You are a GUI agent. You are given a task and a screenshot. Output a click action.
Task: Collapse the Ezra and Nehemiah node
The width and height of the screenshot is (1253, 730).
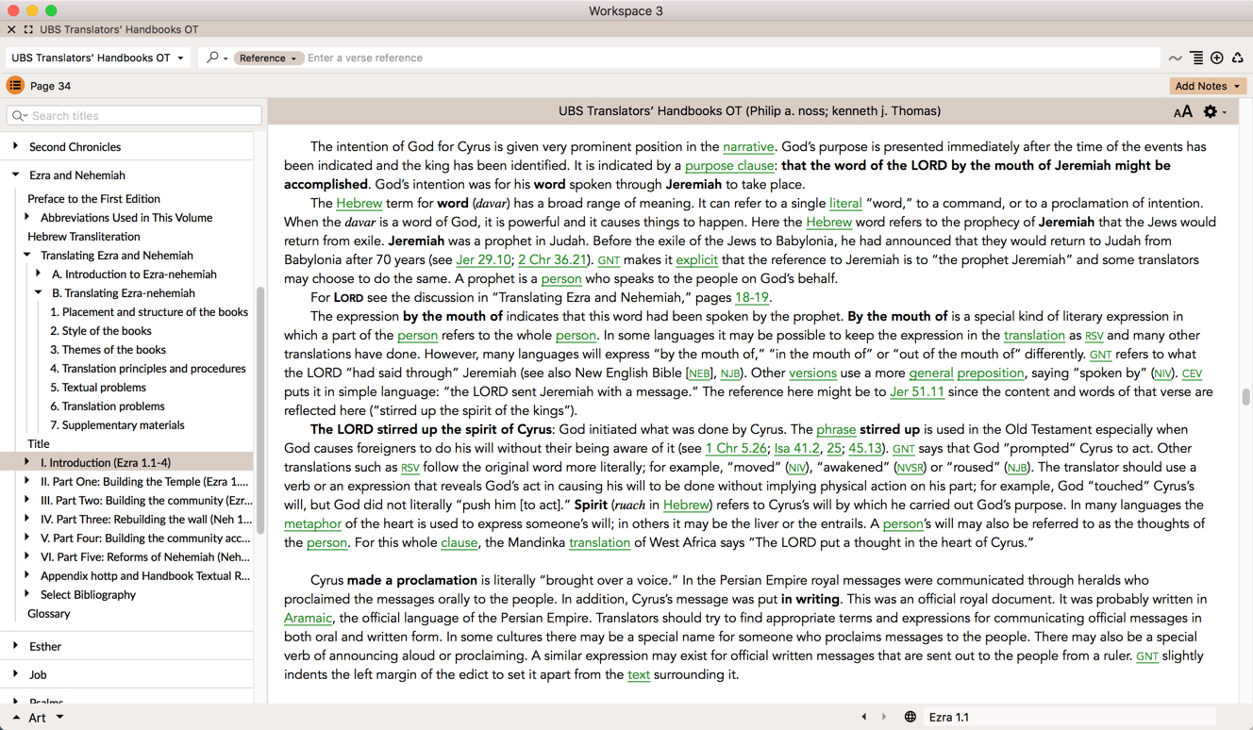tap(15, 174)
